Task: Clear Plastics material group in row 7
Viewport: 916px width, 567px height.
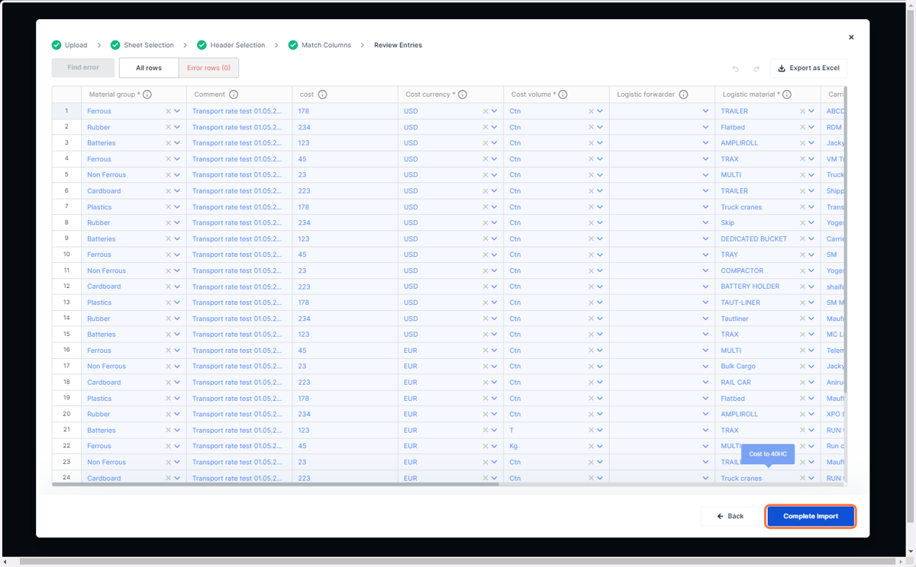Action: [168, 207]
